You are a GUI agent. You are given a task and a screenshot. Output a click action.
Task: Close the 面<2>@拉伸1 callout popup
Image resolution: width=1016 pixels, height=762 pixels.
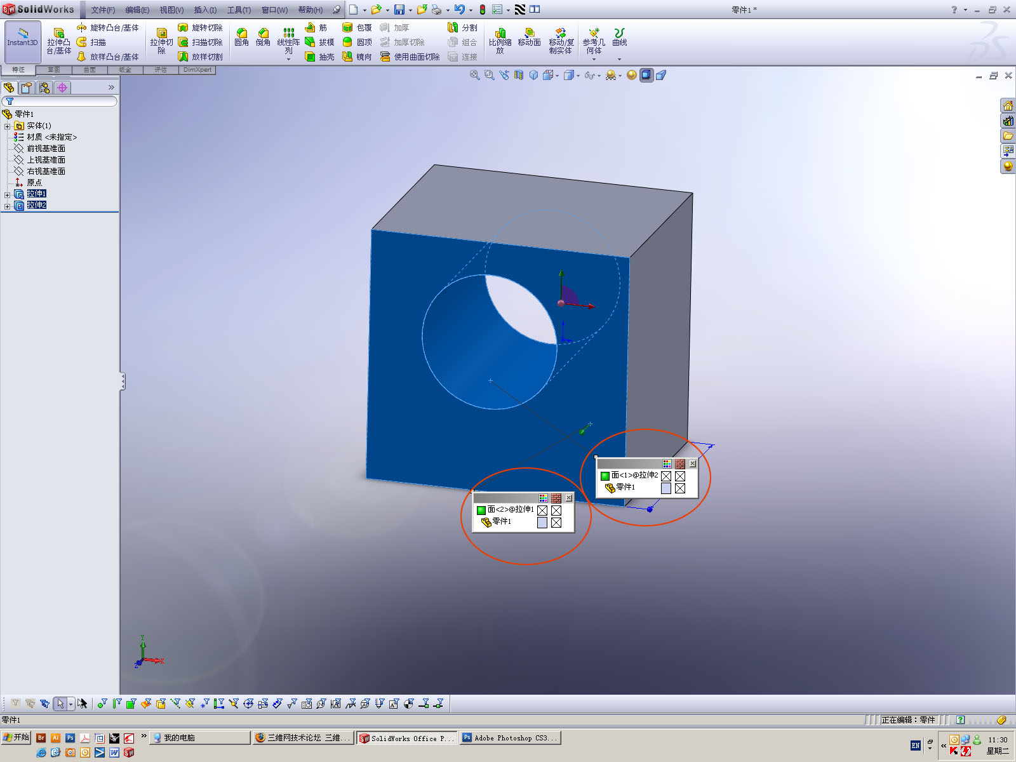tap(569, 498)
